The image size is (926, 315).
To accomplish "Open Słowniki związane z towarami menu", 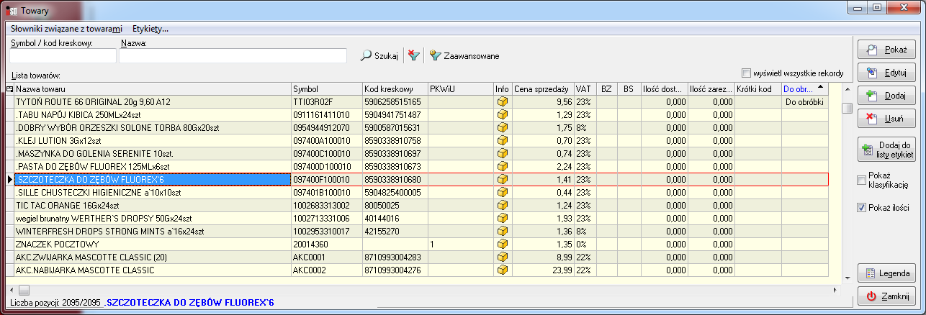I will (66, 29).
